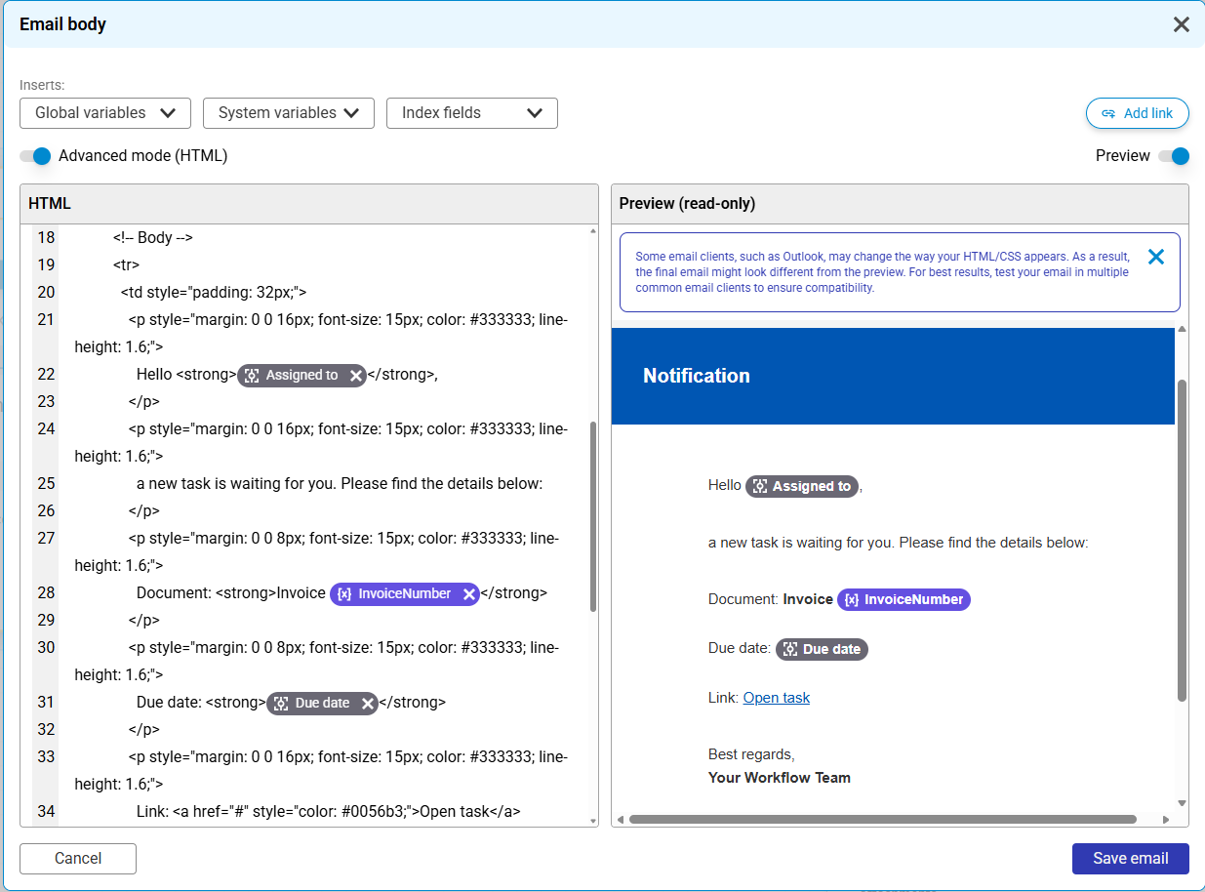Click the 'a new task is waiting for you' code line
This screenshot has height=892, width=1205.
340,483
